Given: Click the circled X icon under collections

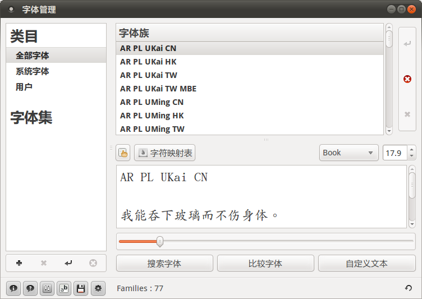Looking at the screenshot, I should (93, 263).
